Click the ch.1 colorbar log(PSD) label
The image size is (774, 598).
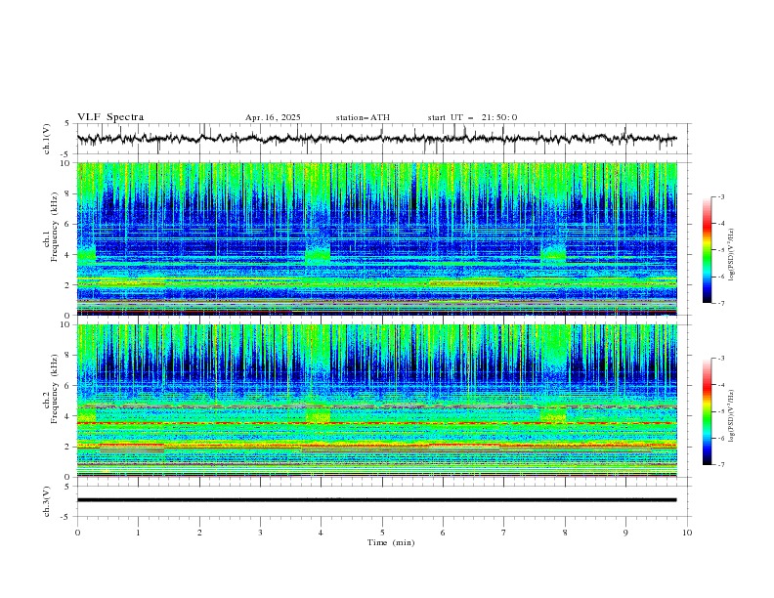(x=731, y=255)
